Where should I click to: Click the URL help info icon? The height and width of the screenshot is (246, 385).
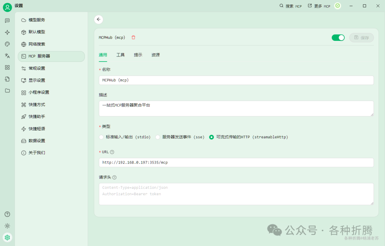[x=112, y=152]
